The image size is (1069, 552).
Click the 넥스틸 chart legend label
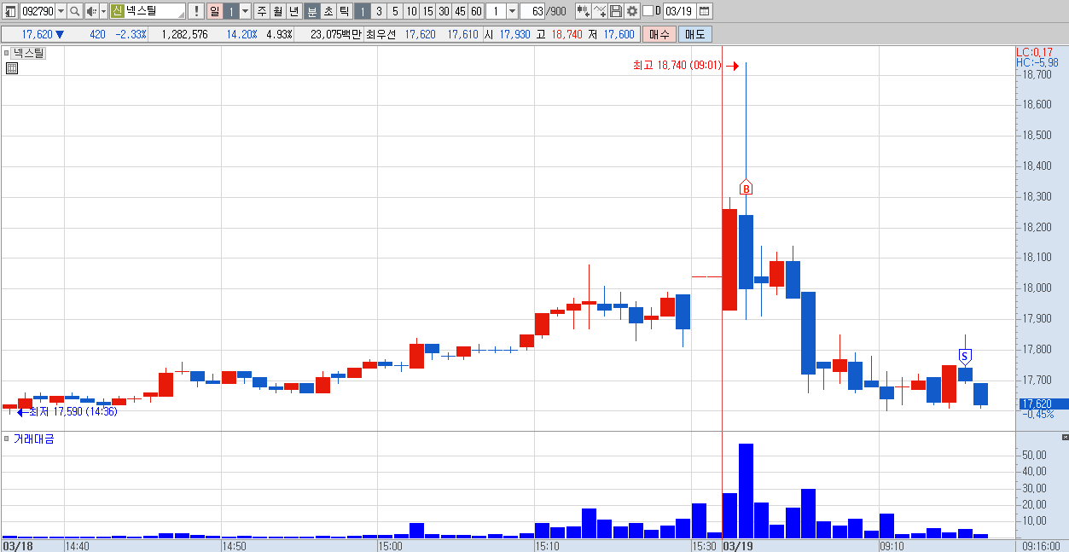pyautogui.click(x=28, y=53)
